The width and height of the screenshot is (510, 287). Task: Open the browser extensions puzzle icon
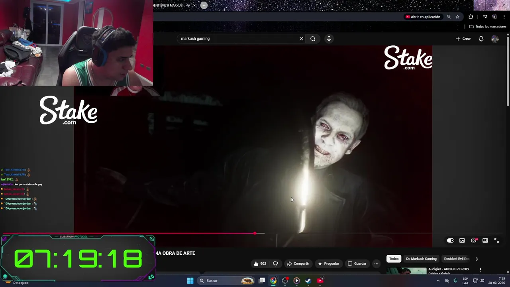click(x=471, y=17)
